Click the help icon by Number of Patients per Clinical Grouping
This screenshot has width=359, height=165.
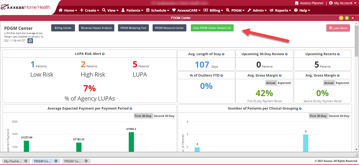(x=300, y=109)
